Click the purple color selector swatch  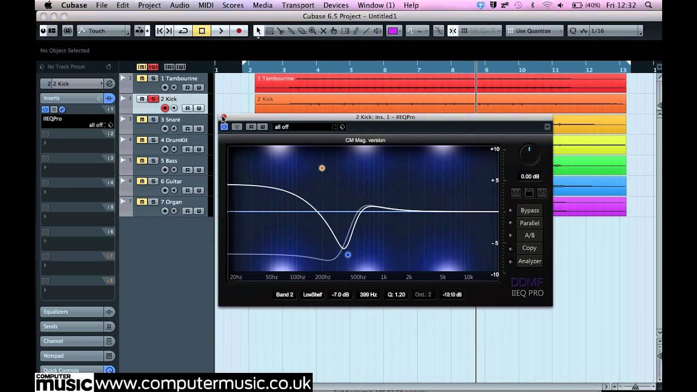393,31
